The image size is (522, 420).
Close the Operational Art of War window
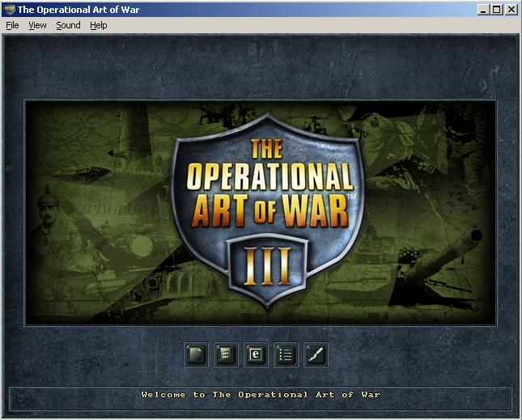click(x=511, y=10)
